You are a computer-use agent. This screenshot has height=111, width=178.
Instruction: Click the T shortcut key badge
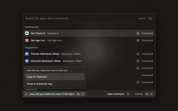[83, 94]
